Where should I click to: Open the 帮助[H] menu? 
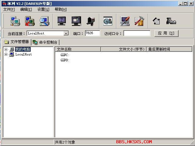pos(61,9)
